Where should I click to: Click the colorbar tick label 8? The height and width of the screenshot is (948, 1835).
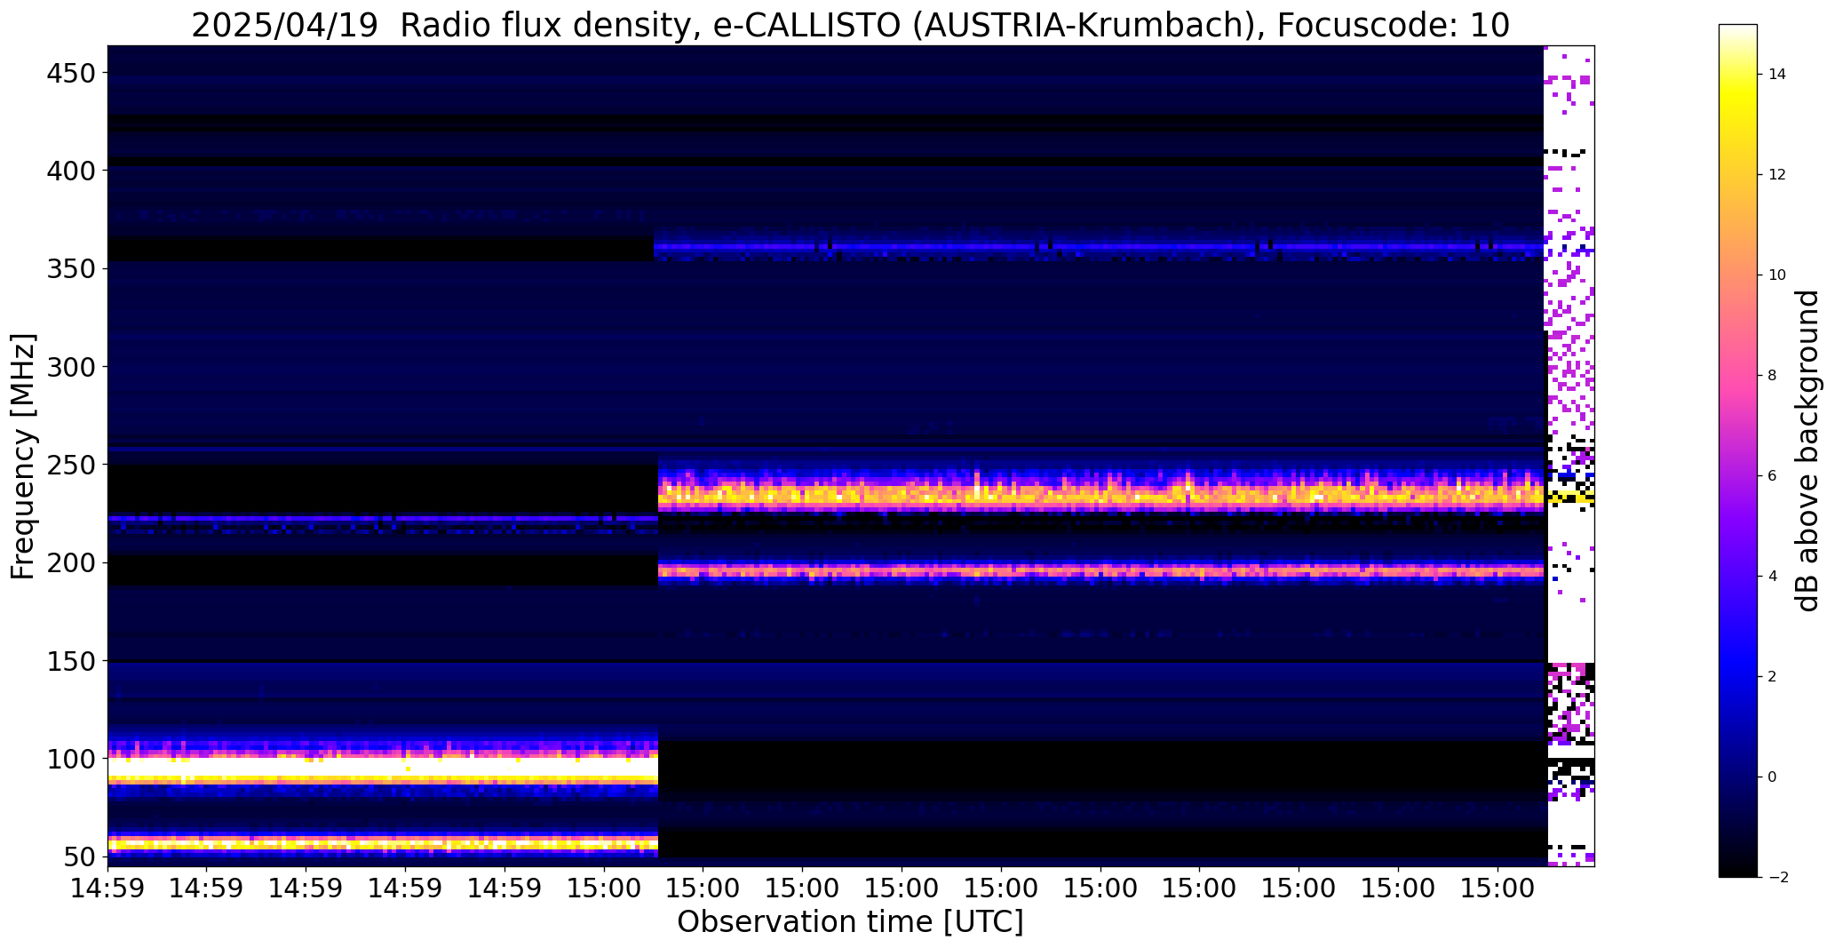coord(1772,376)
